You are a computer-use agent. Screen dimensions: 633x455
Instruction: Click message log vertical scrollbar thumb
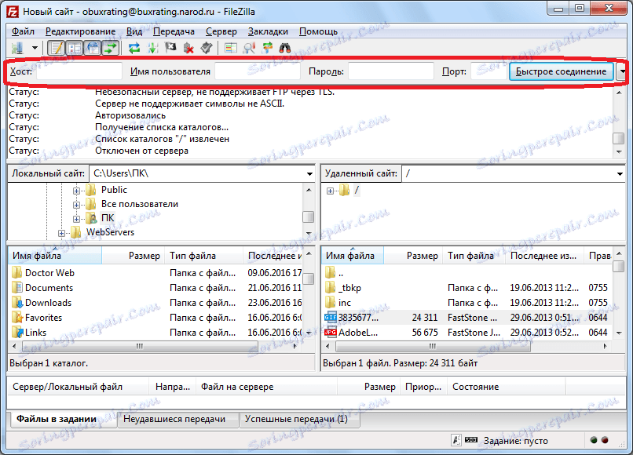[x=618, y=138]
